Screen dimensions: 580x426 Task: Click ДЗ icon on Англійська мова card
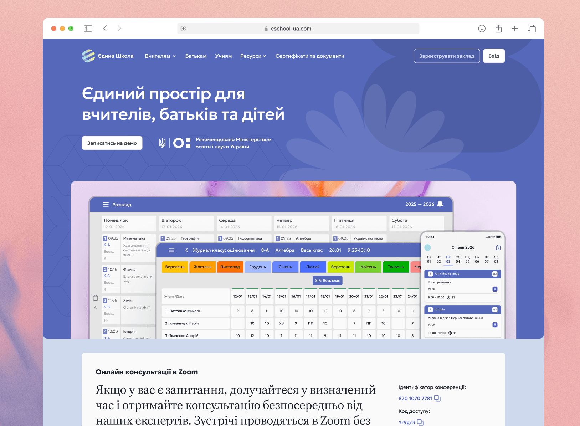click(x=495, y=274)
